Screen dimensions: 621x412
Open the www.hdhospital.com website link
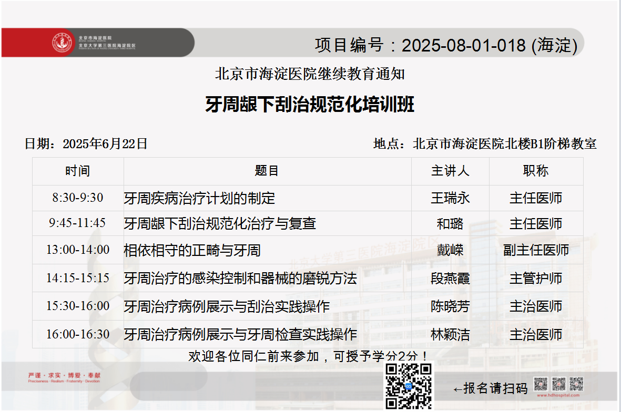point(558,395)
